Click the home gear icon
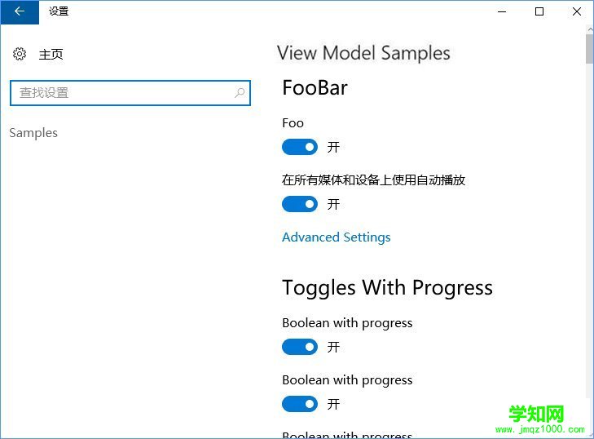The image size is (594, 439). [20, 54]
